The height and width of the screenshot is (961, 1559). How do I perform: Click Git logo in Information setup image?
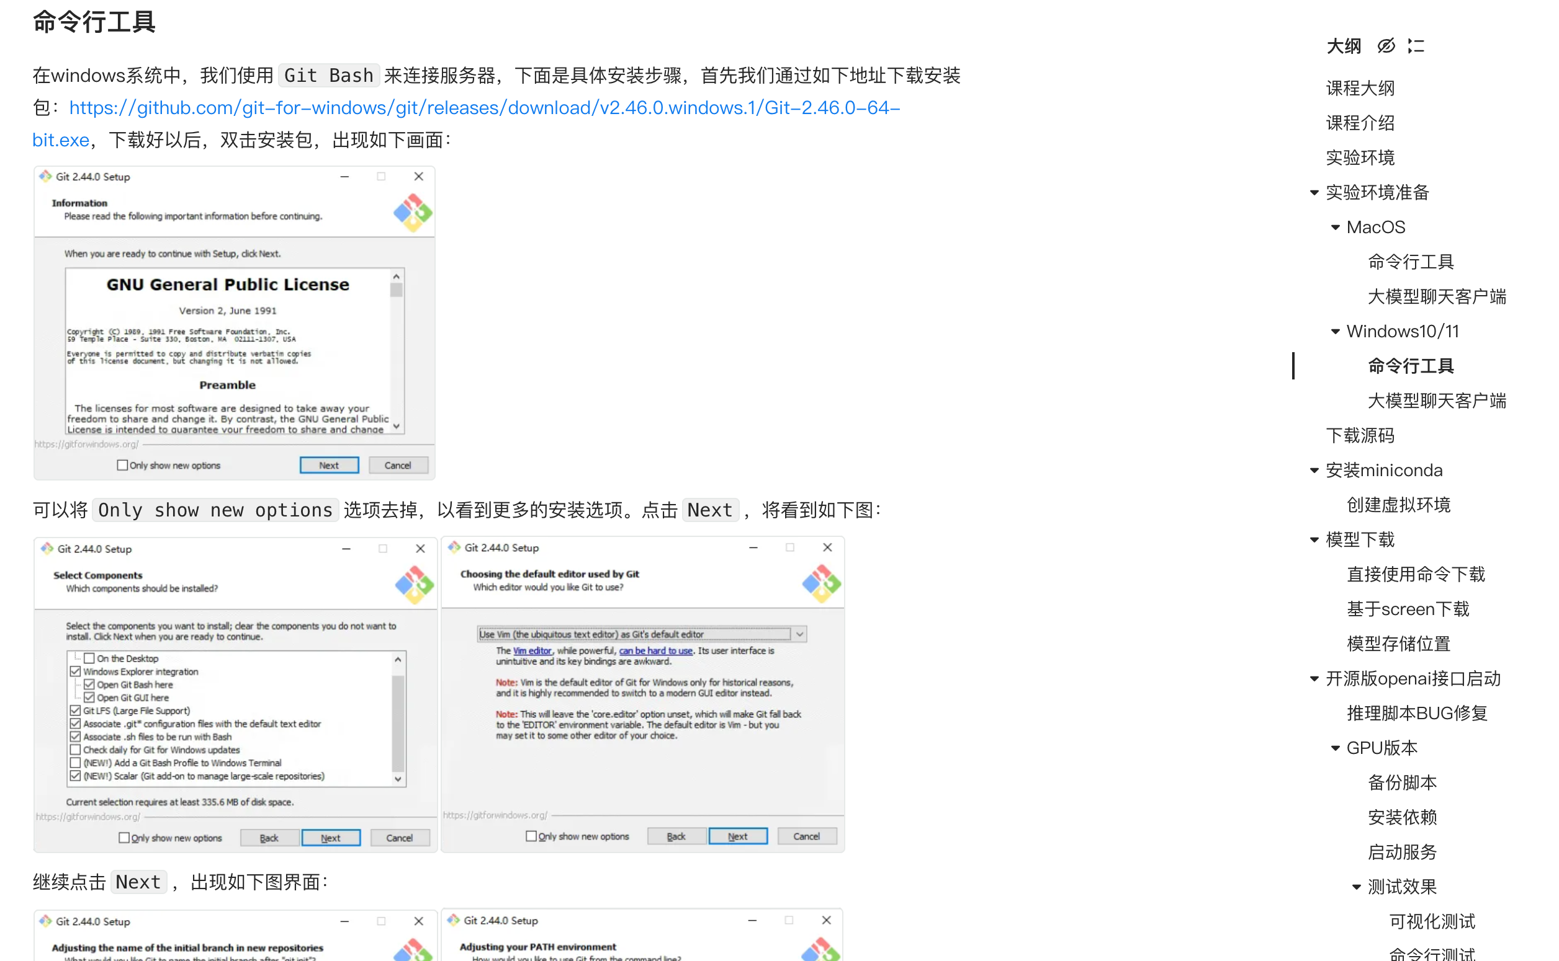coord(413,212)
